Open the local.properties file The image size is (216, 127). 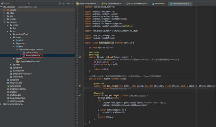[x=16, y=98]
